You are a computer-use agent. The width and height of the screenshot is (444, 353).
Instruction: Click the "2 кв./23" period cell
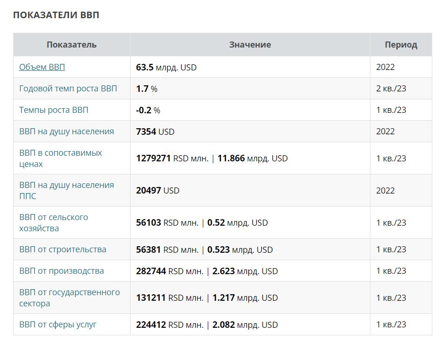[x=391, y=89]
